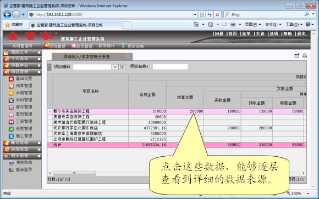Image resolution: width=319 pixels, height=199 pixels.
Task: Switch to 款项管理 top menu
Action: 82,46
